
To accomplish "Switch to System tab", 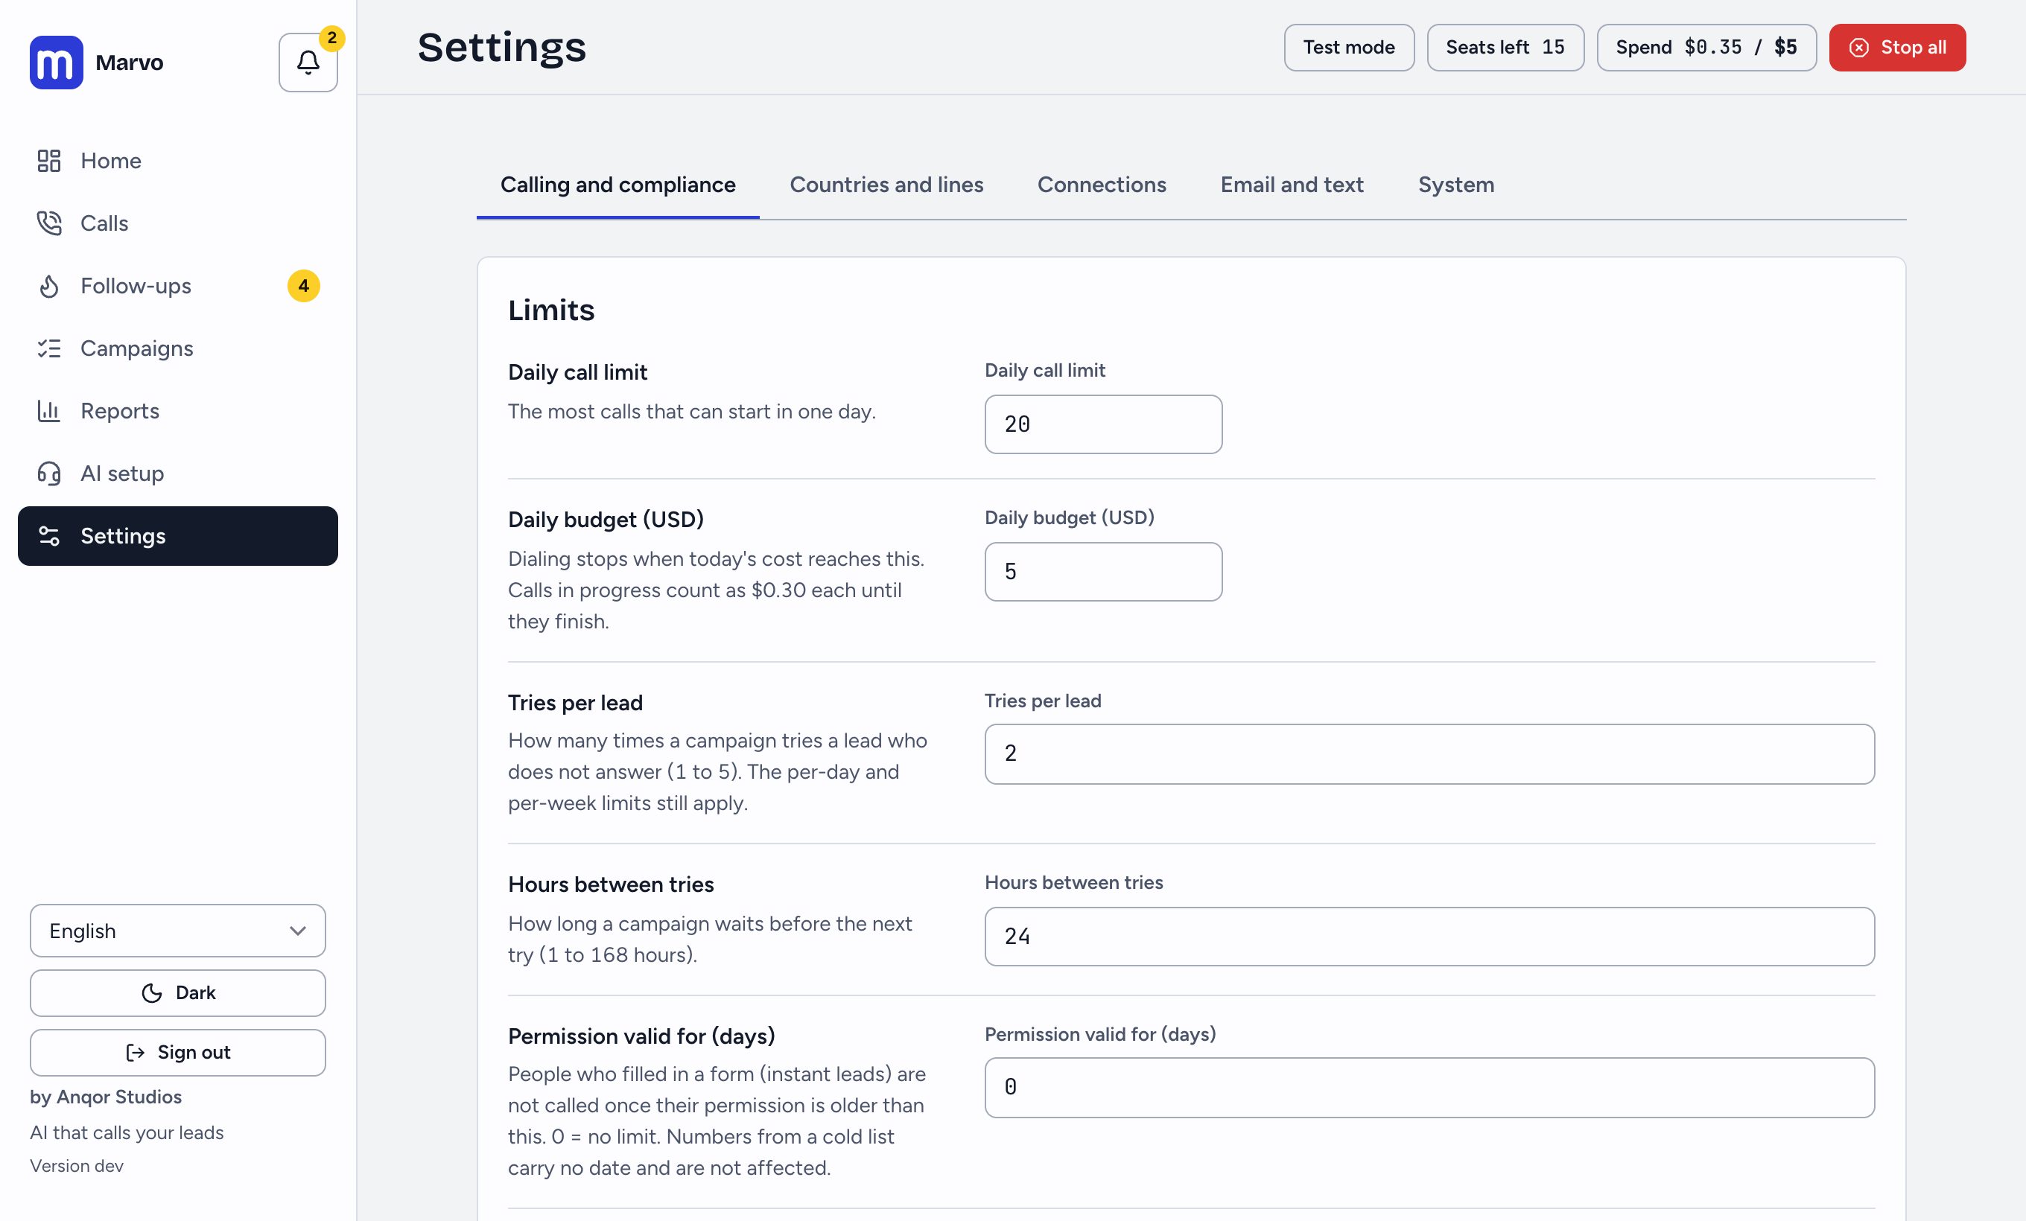I will 1456,185.
